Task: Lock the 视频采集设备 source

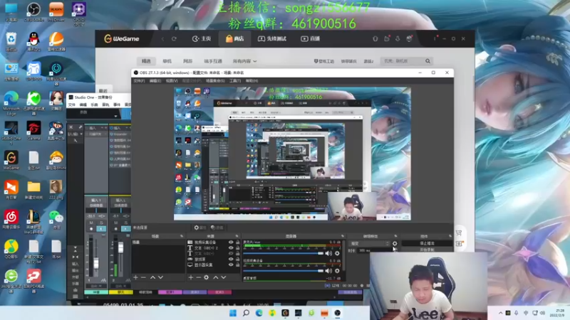Action: 238,242
